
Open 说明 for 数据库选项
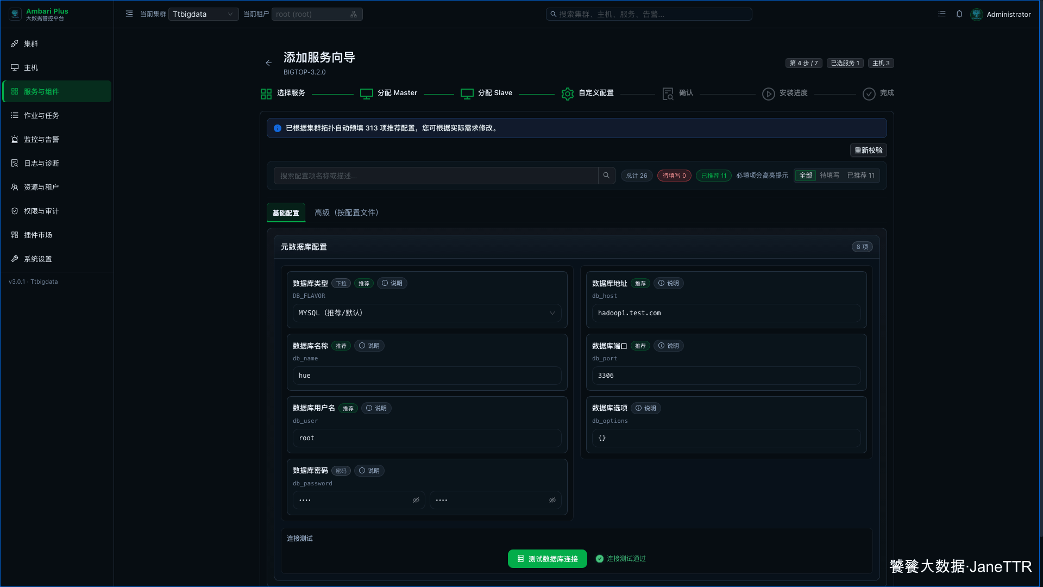coord(646,408)
